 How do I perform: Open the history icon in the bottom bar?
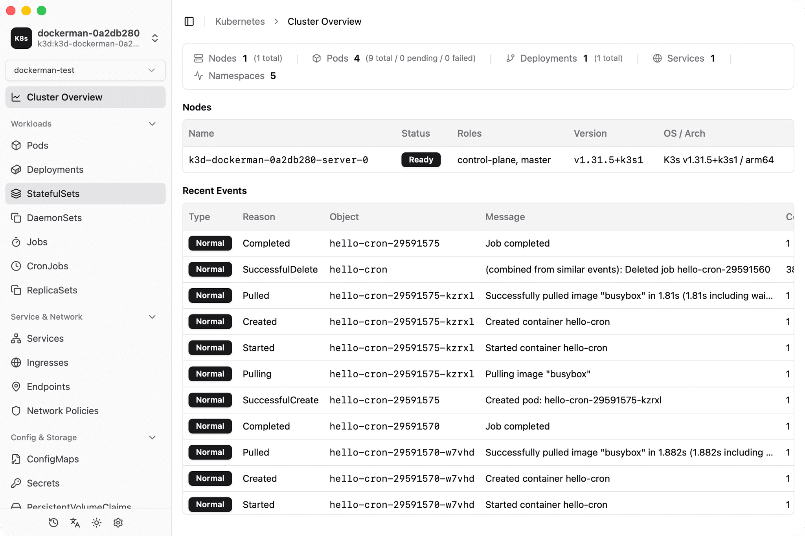(x=53, y=523)
